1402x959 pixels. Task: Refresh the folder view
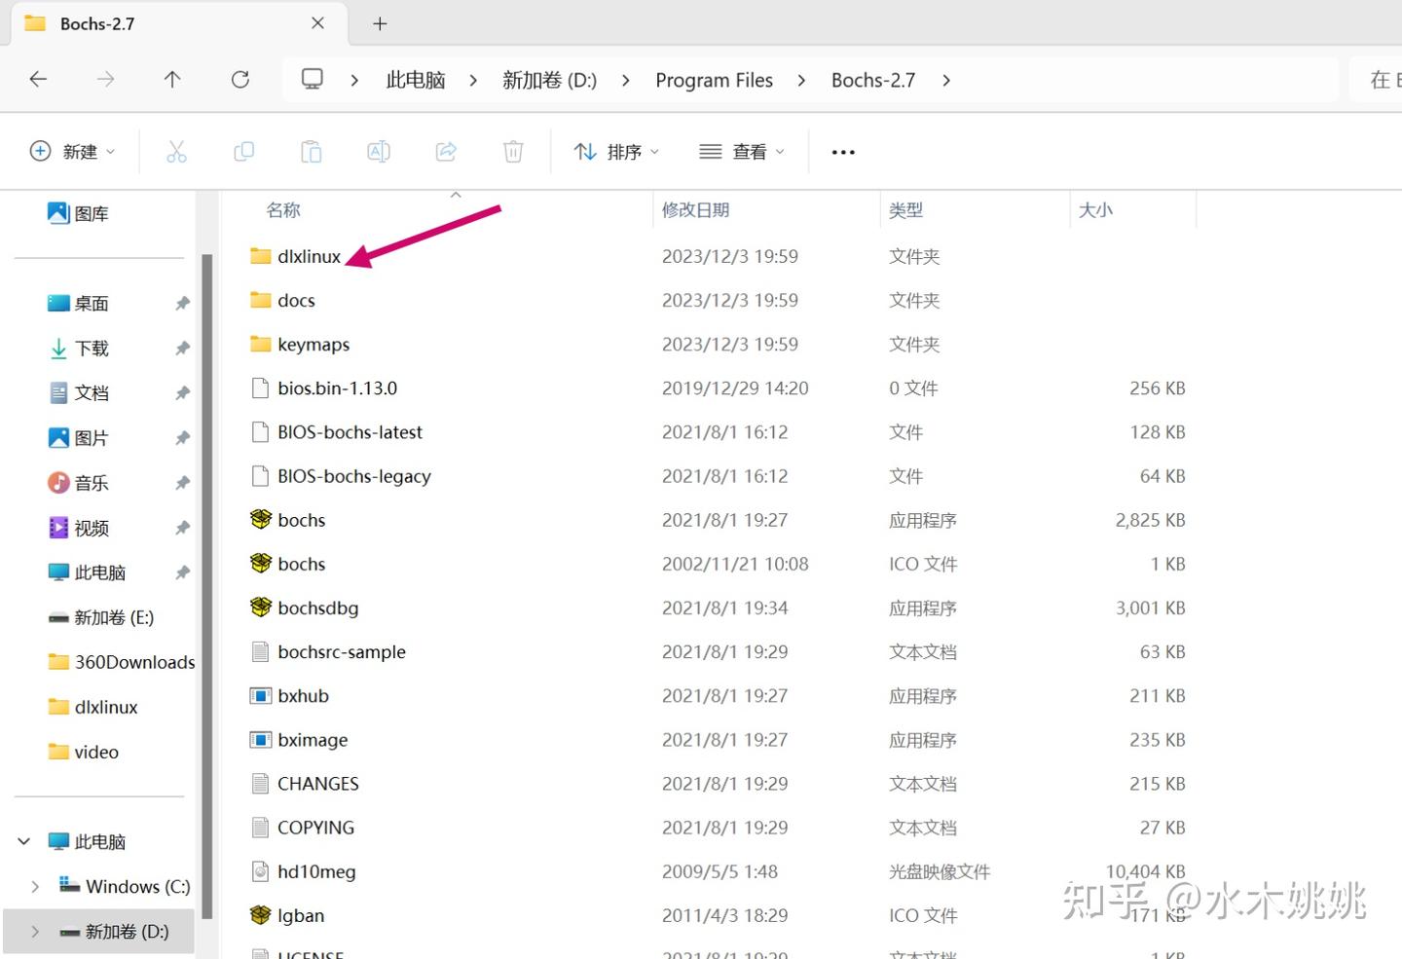[240, 79]
